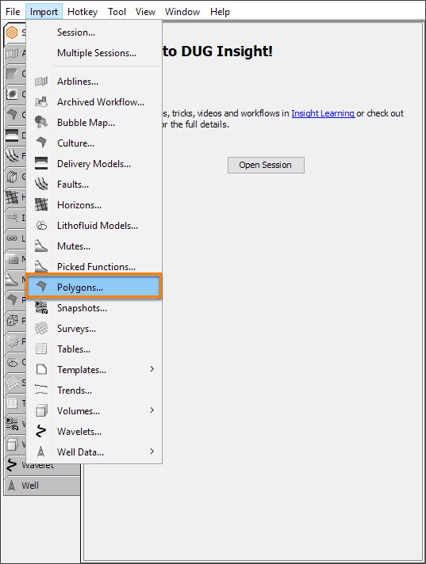Follow the Insight Learning link
The height and width of the screenshot is (564, 426).
click(x=323, y=113)
